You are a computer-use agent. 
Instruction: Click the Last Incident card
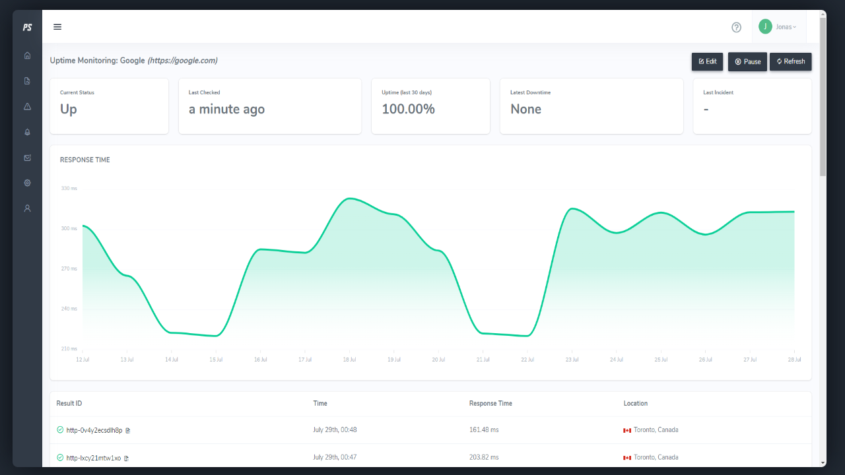pyautogui.click(x=753, y=106)
